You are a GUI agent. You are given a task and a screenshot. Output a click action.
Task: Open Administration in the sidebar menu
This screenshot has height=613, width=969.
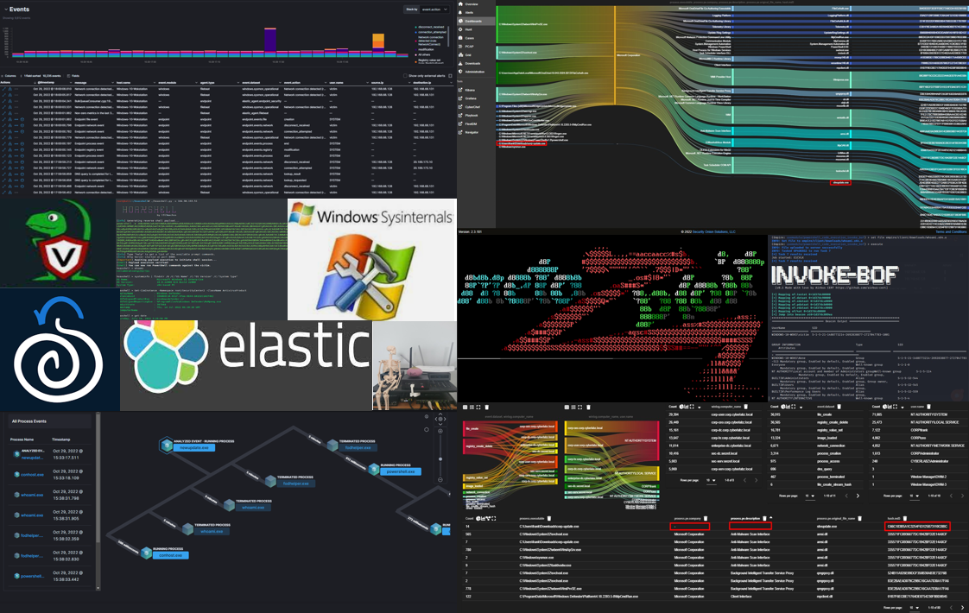pos(474,72)
